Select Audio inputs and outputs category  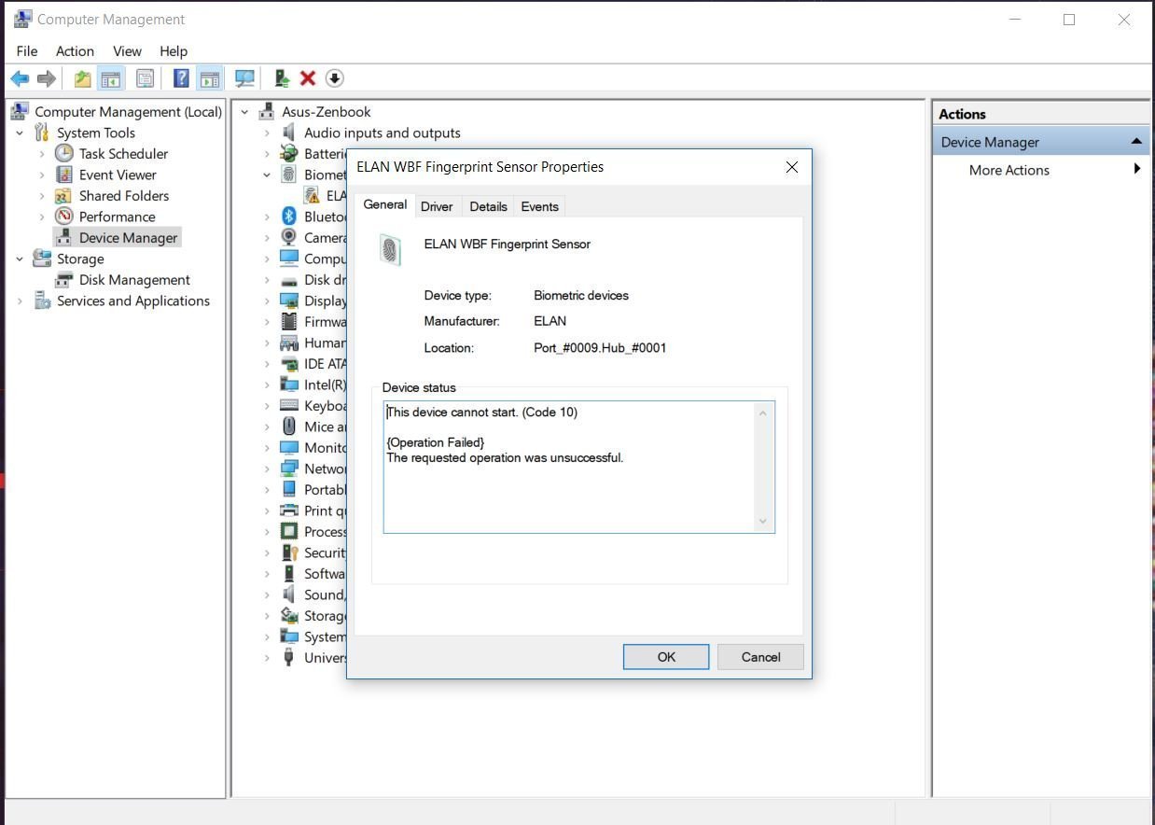(x=383, y=133)
